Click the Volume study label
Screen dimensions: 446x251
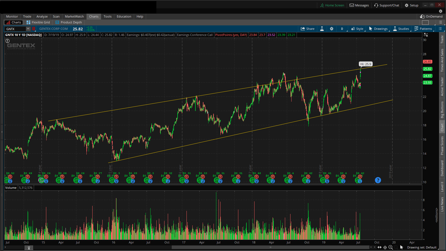pyautogui.click(x=11, y=188)
